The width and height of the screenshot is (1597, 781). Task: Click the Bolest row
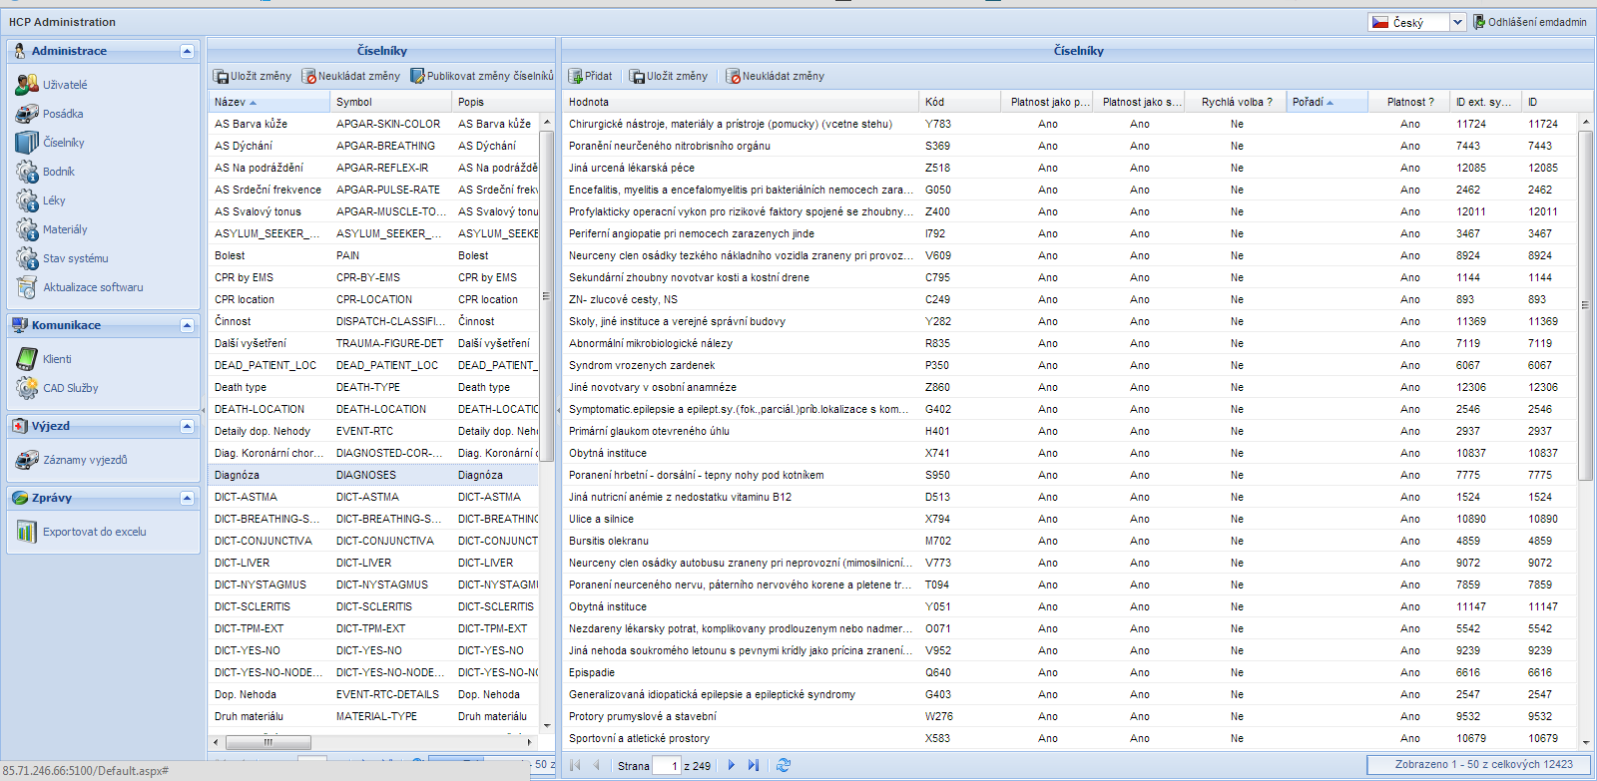(x=373, y=255)
